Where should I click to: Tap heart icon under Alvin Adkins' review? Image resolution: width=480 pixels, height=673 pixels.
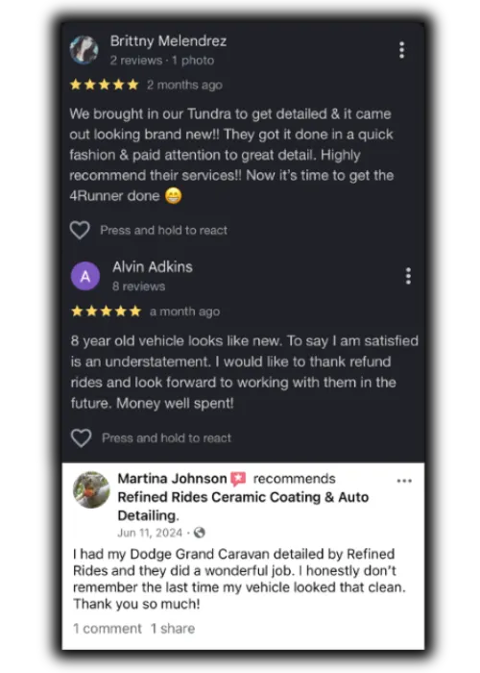tap(81, 437)
